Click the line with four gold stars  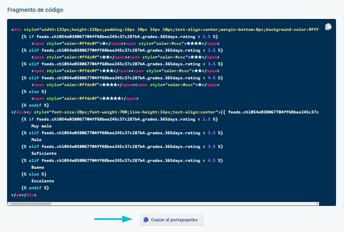pos(125,85)
